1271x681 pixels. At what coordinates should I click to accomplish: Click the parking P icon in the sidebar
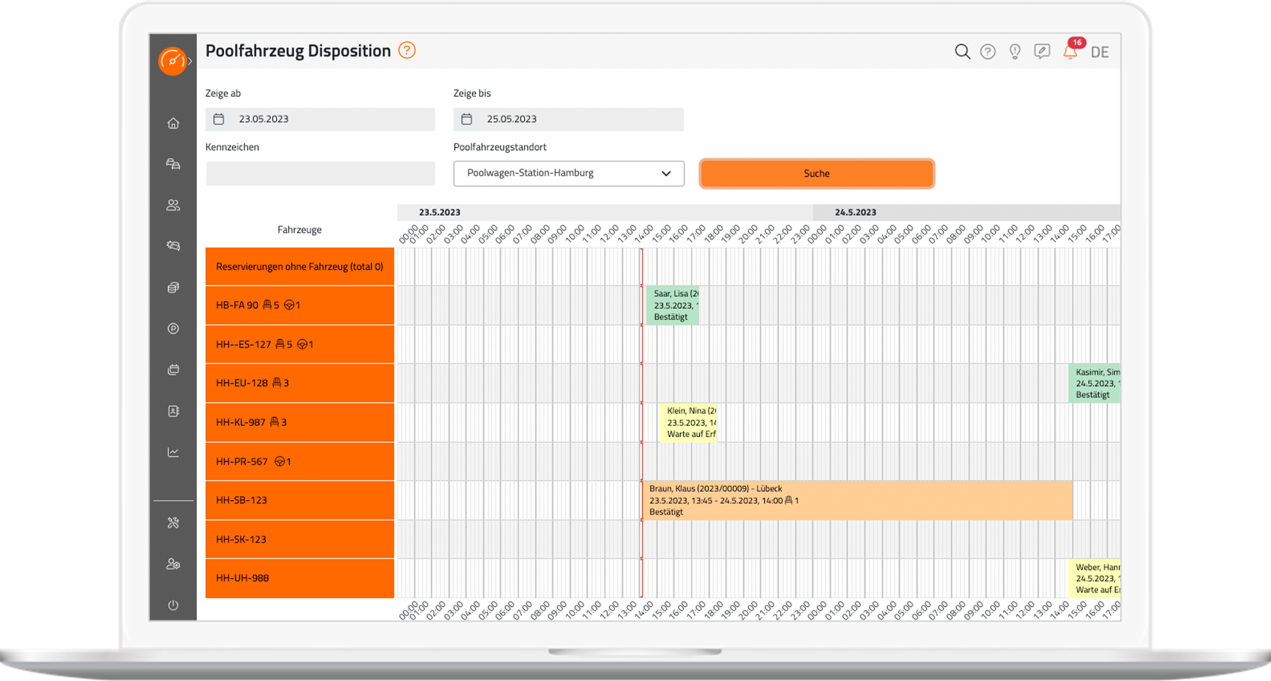173,328
